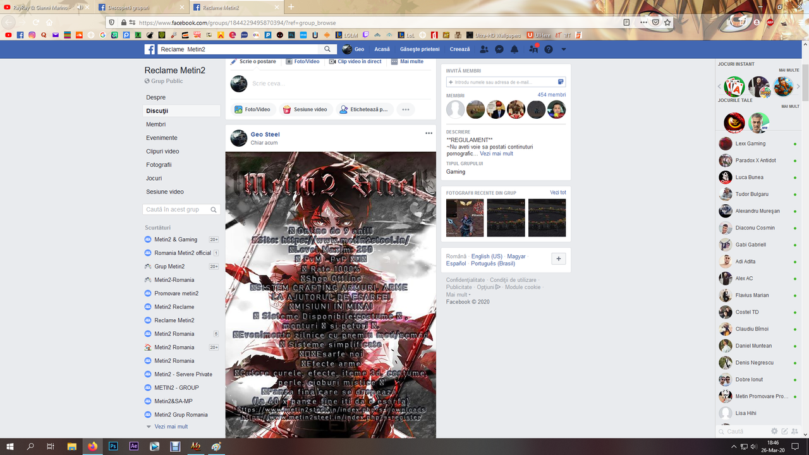Open the Twitch bookmark icon
The image size is (809, 455).
(365, 35)
